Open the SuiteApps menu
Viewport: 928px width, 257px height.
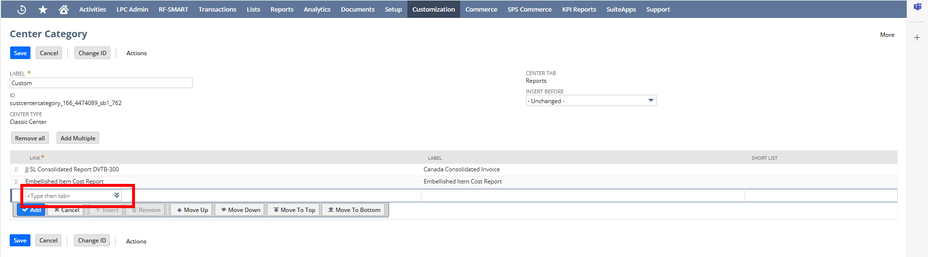tap(621, 9)
